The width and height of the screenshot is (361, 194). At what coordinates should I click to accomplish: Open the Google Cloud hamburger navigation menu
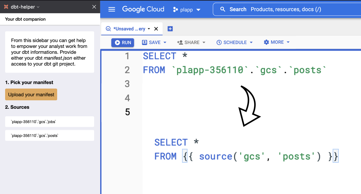click(x=112, y=9)
